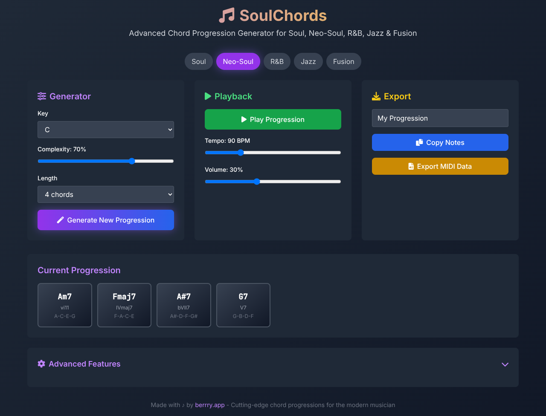Click the SoulChords music note logo
The width and height of the screenshot is (546, 416).
coord(227,15)
